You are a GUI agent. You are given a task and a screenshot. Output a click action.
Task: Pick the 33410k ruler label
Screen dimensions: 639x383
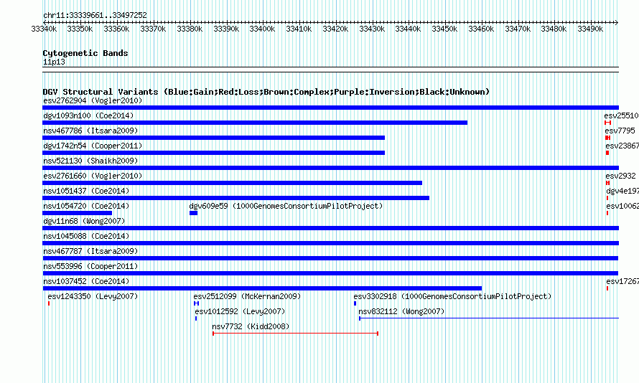(x=299, y=29)
